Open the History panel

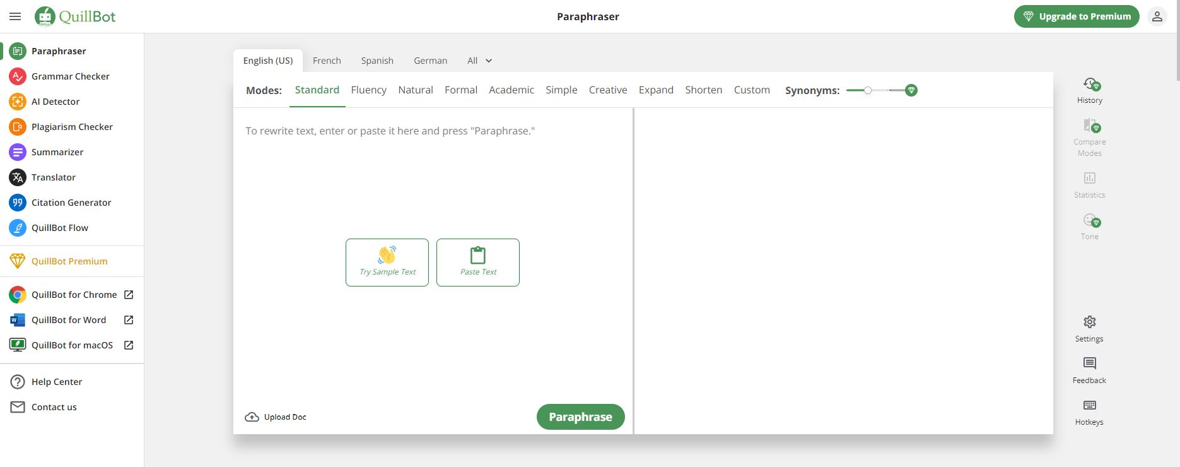pos(1090,90)
